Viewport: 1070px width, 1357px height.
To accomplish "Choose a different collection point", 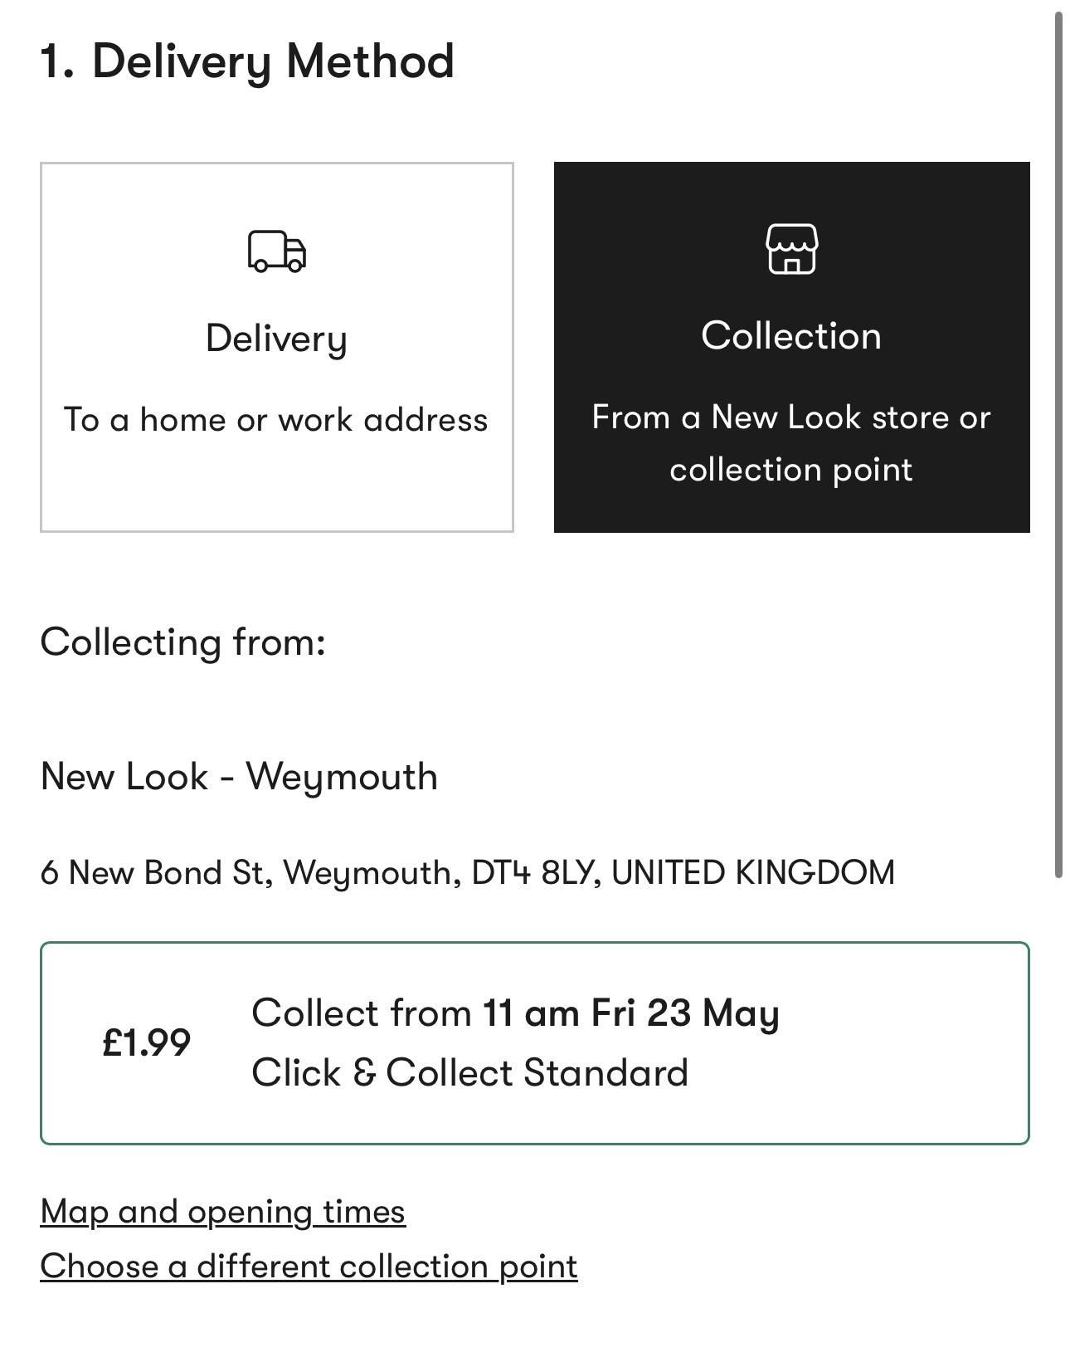I will click(x=309, y=1267).
